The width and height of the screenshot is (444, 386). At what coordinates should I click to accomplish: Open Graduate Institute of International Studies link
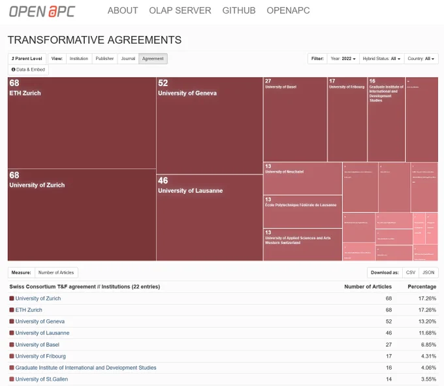coord(86,368)
